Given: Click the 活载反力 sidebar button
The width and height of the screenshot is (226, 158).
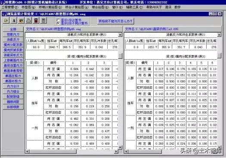Looking at the screenshot, I should coord(13,39).
